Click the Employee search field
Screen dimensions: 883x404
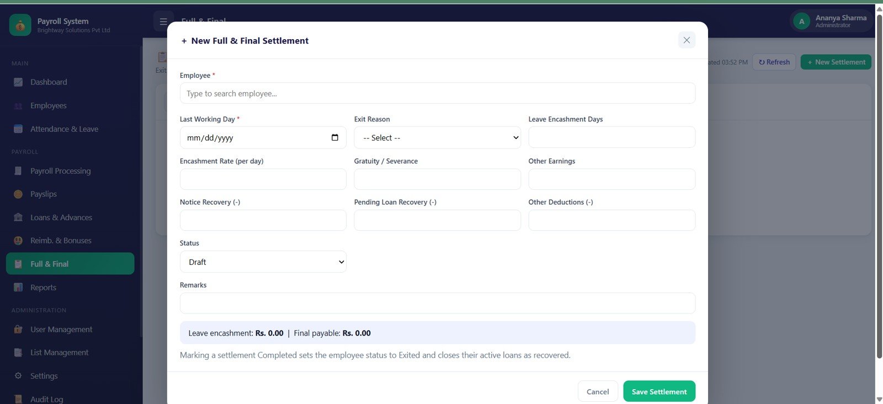click(x=437, y=93)
